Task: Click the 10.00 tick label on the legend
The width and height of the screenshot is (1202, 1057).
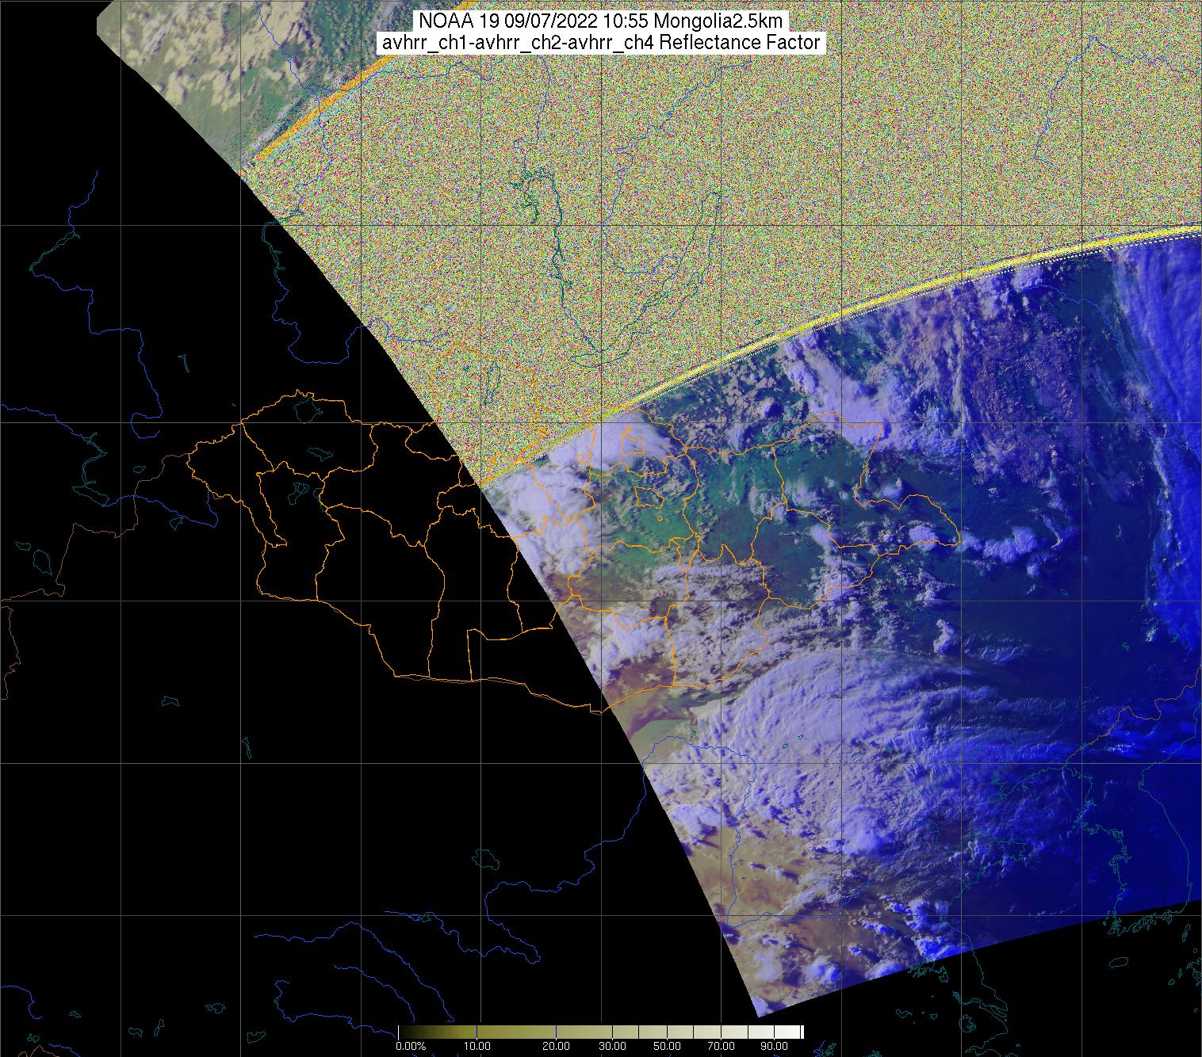Action: pos(476,1047)
